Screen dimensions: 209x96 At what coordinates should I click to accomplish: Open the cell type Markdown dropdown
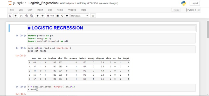[80, 16]
